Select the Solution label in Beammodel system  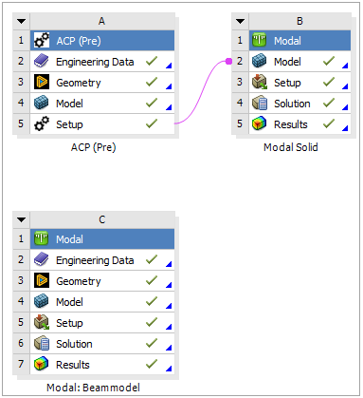click(74, 344)
